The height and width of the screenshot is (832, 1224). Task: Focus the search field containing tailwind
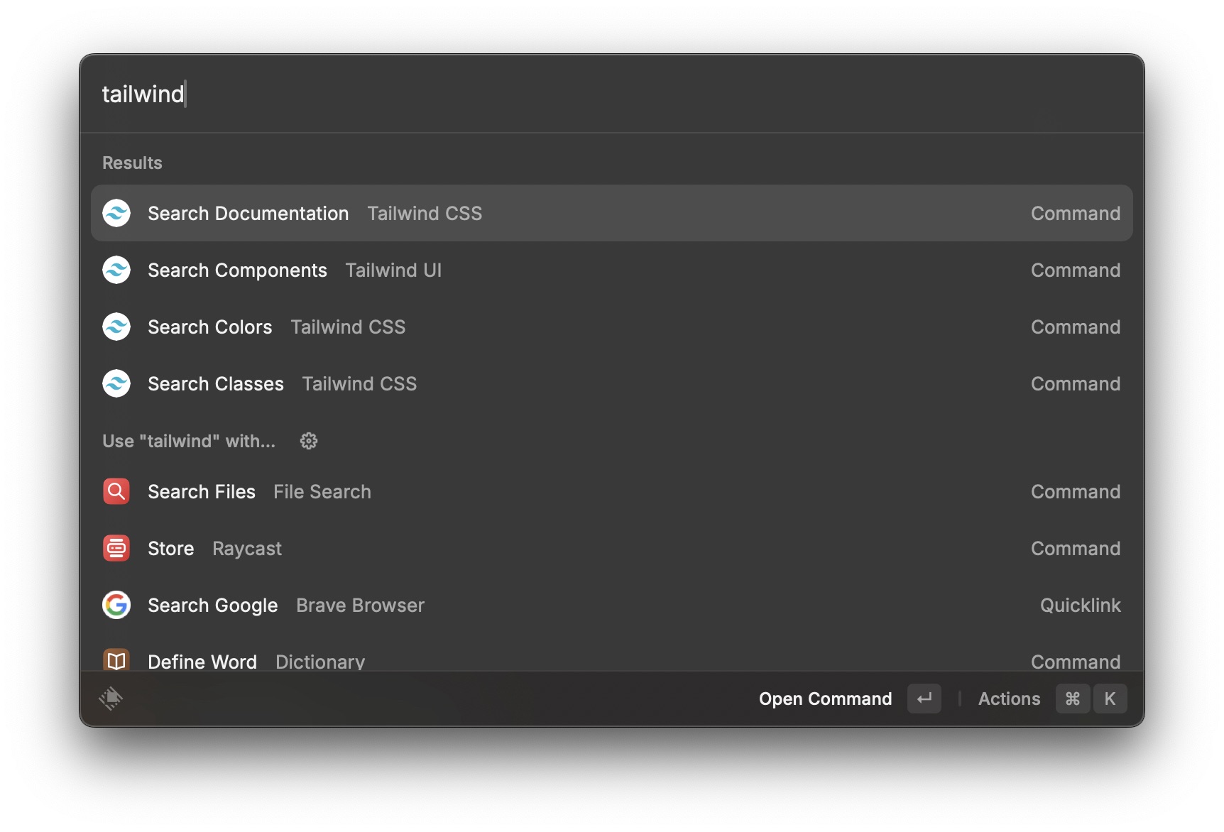[612, 94]
